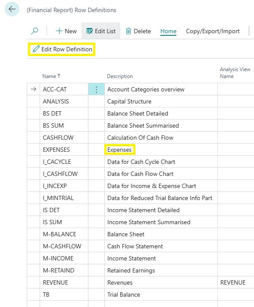Select the ACC-CAT row arrow indicator
254x307 pixels.
[x=34, y=89]
